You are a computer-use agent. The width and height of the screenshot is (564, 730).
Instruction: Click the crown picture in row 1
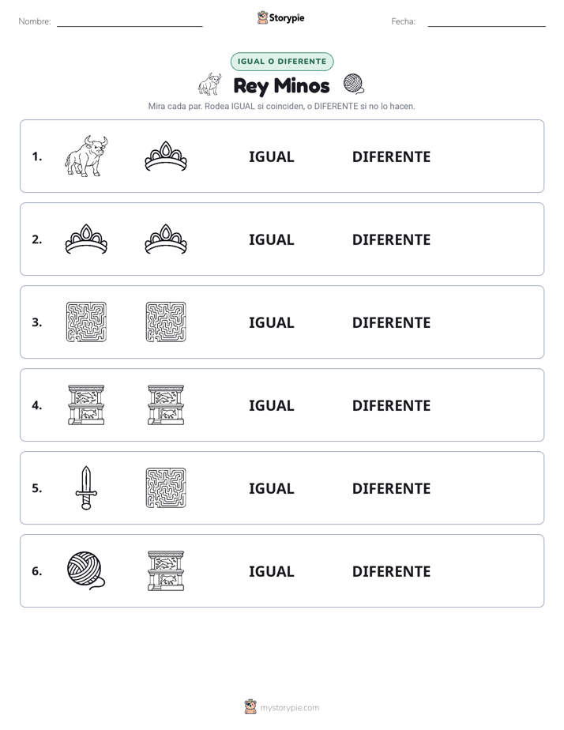click(166, 156)
